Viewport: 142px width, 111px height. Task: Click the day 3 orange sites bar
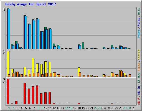coord(17,74)
